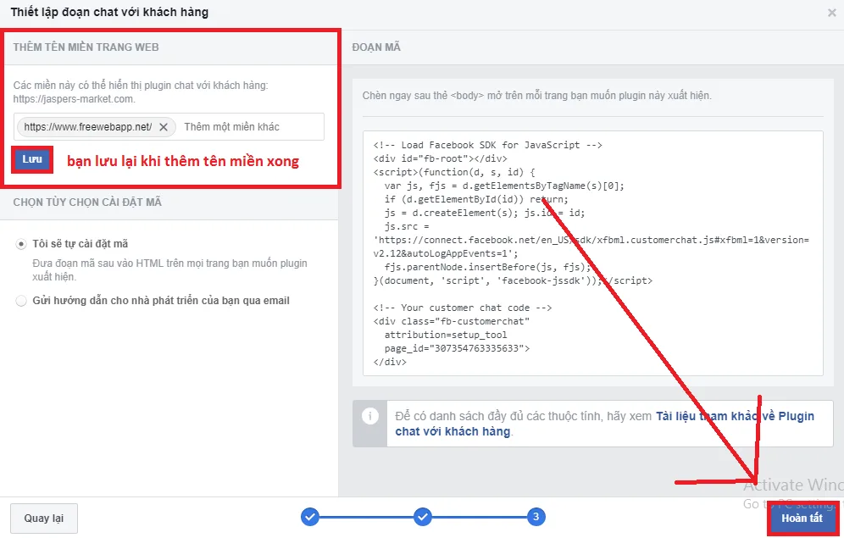Image resolution: width=844 pixels, height=538 pixels.
Task: Go to step 1 checkmark circle
Action: pyautogui.click(x=310, y=517)
